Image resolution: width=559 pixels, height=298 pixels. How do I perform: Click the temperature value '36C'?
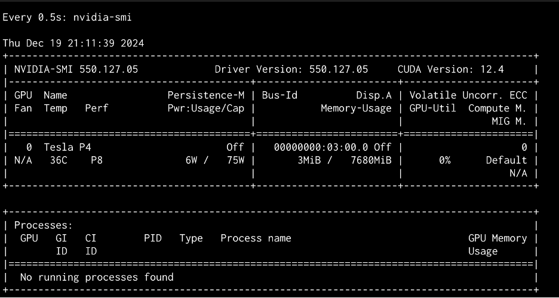(x=59, y=160)
